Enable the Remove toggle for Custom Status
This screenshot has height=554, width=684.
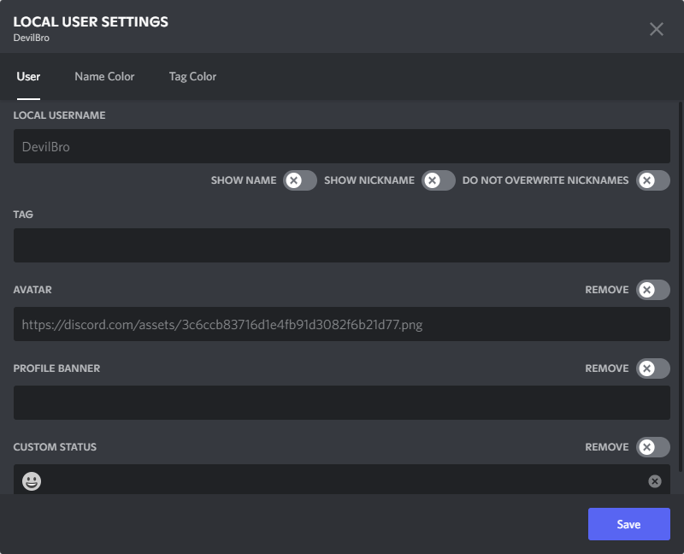coord(651,447)
